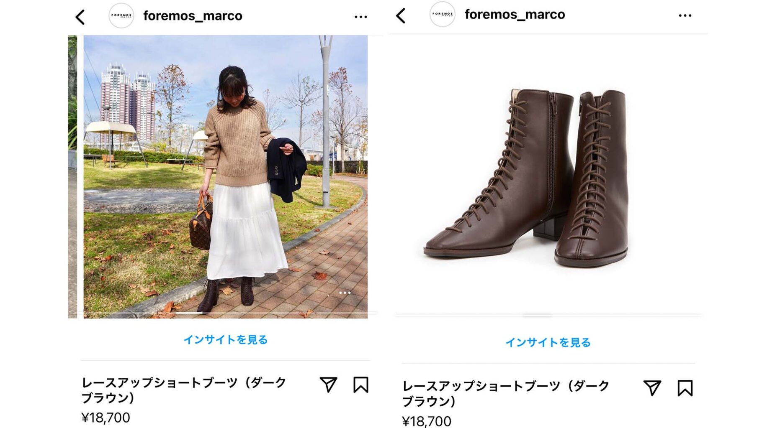Open the foremos_marco username on right post
This screenshot has width=762, height=428.
(515, 14)
